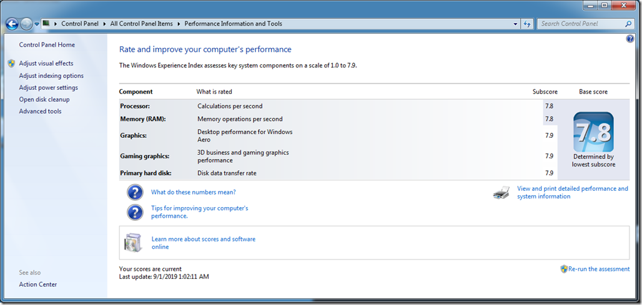Click Disk data transfer rate text
This screenshot has height=305, width=642.
tap(227, 173)
